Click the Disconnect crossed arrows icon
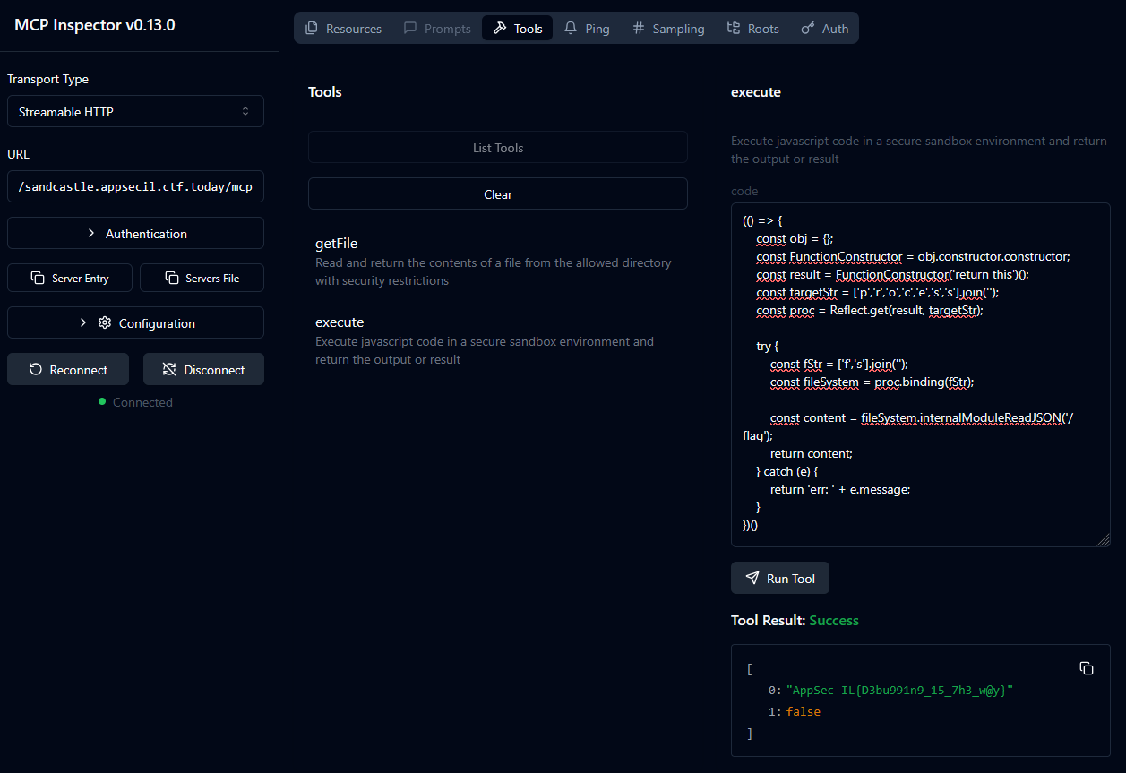This screenshot has width=1126, height=773. tap(169, 369)
